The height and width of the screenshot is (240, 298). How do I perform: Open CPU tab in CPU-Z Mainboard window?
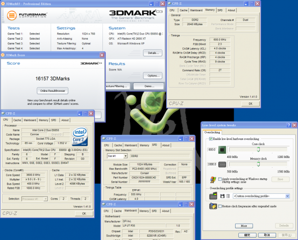coord(106,211)
